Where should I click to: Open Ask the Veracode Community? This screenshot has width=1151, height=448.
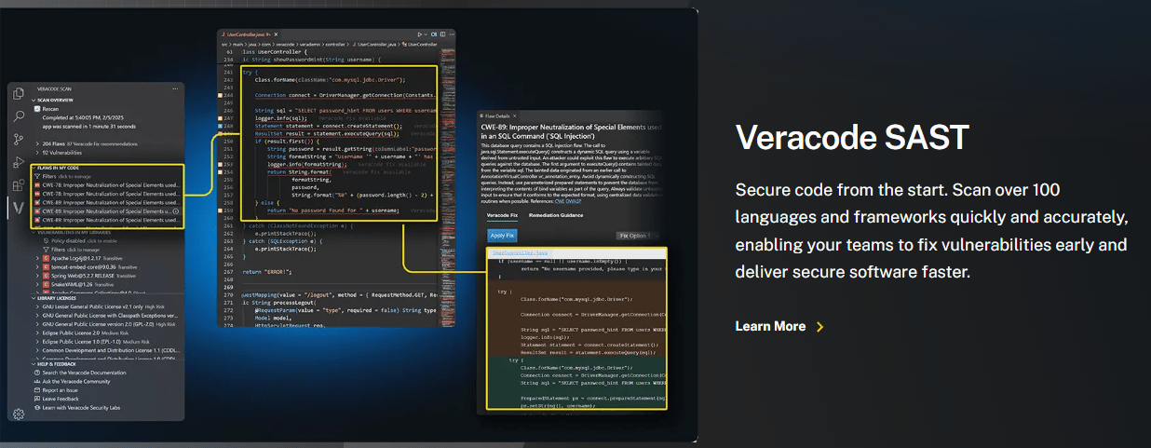pos(76,382)
